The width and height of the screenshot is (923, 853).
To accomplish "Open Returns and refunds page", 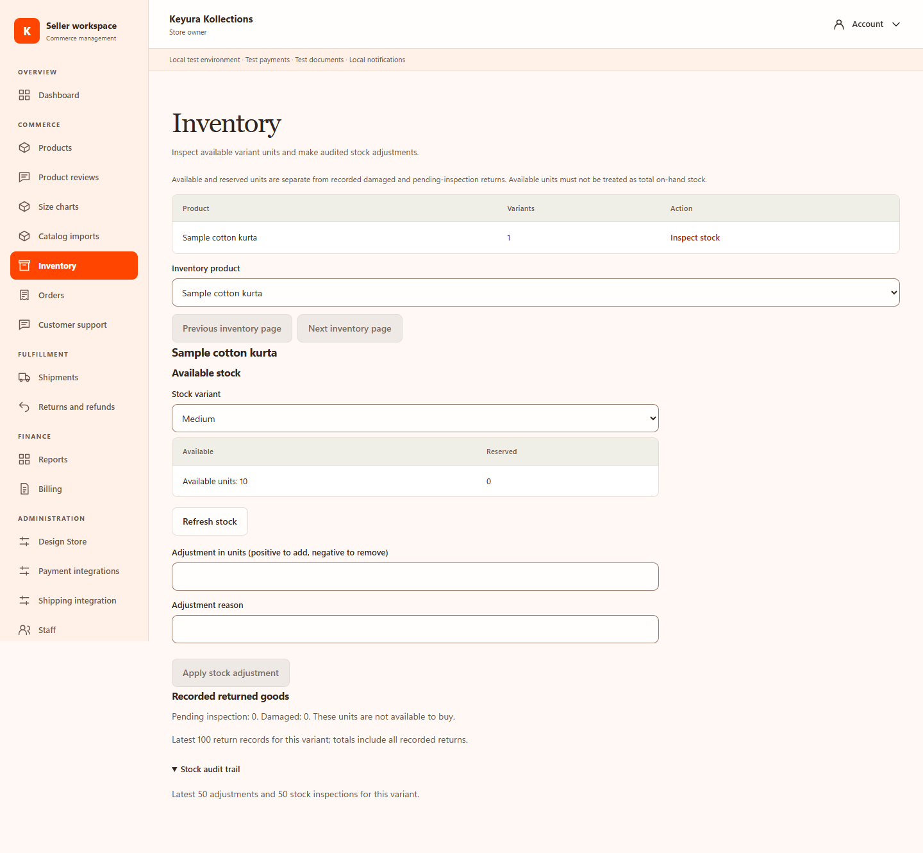I will coord(74,407).
